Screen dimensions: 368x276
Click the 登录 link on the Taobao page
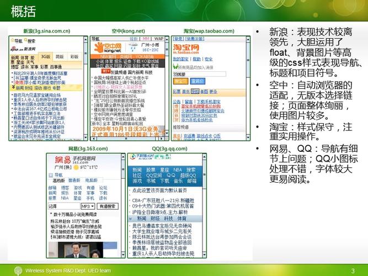click(x=178, y=39)
